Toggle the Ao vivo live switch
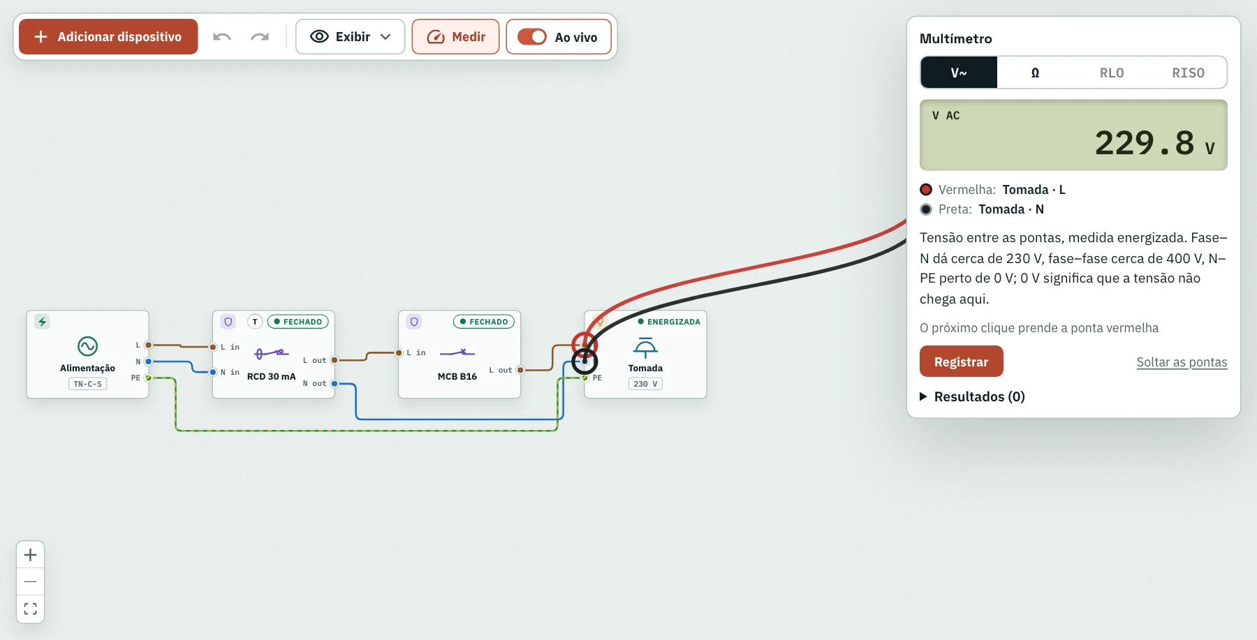Screen dimensions: 1257x640 pos(532,37)
